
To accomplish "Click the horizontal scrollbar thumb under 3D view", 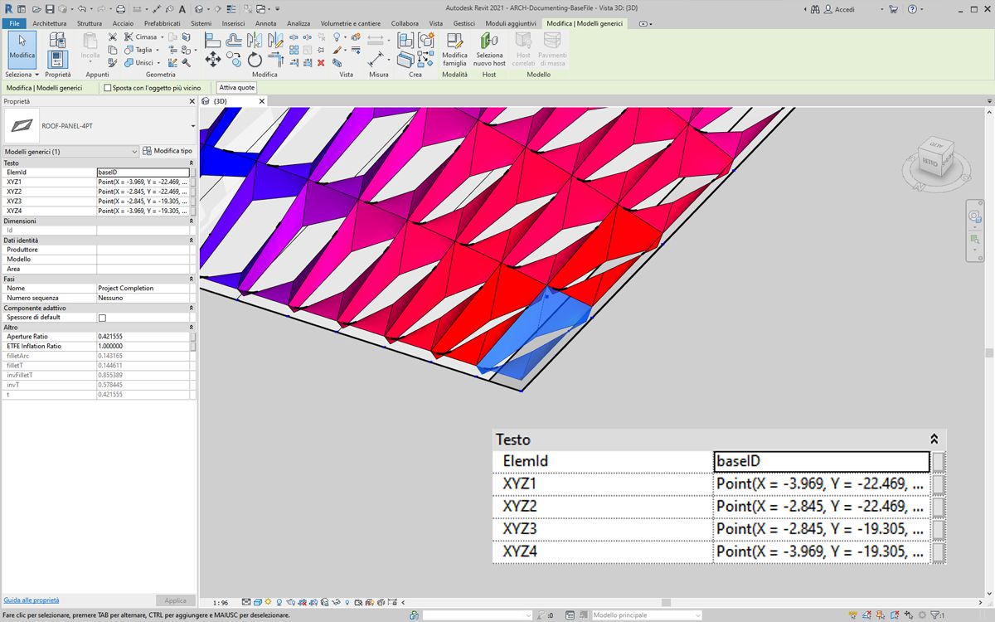I will coord(665,603).
